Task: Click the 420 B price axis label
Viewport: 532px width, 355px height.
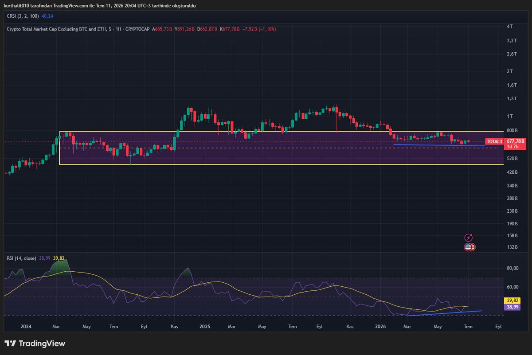Action: point(512,172)
